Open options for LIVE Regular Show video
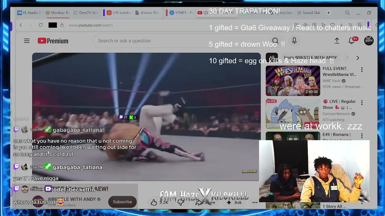This screenshot has width=385, height=216. click(x=362, y=103)
